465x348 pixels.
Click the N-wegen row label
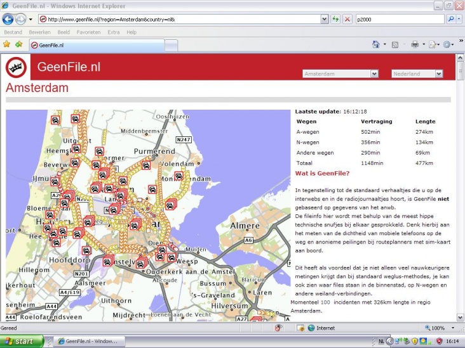(x=308, y=143)
